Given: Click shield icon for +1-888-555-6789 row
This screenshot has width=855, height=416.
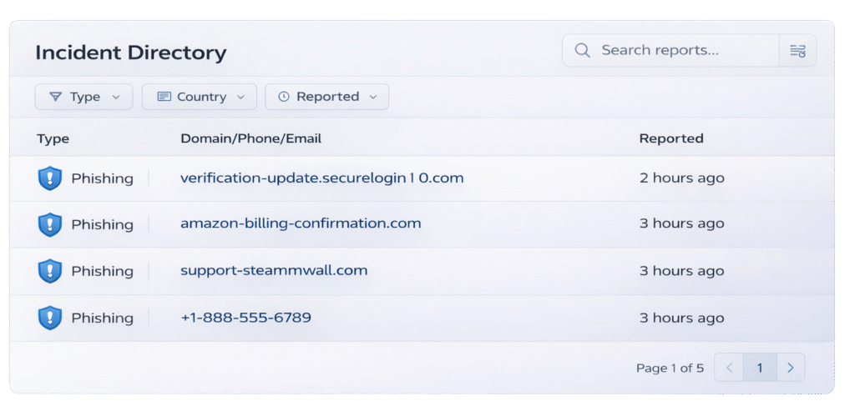Looking at the screenshot, I should [50, 318].
